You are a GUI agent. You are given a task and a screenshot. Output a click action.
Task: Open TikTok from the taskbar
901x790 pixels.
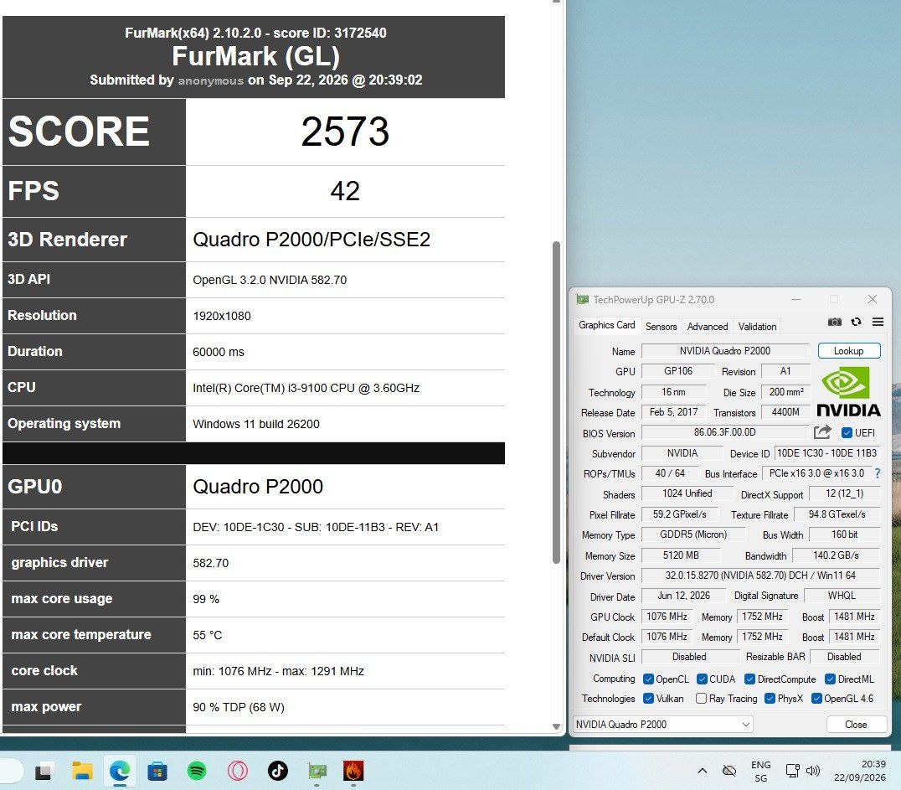(277, 771)
